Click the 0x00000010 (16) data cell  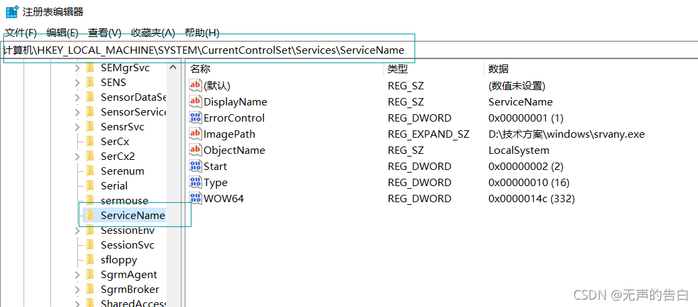pos(529,183)
